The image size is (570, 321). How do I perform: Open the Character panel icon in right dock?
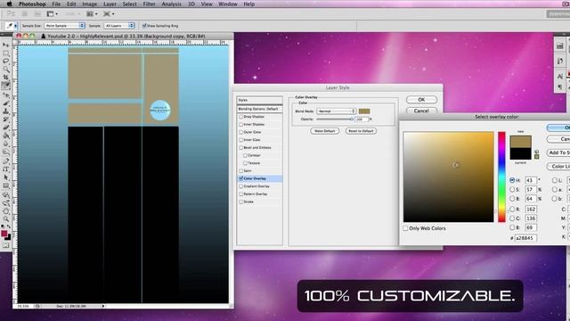coord(560,76)
